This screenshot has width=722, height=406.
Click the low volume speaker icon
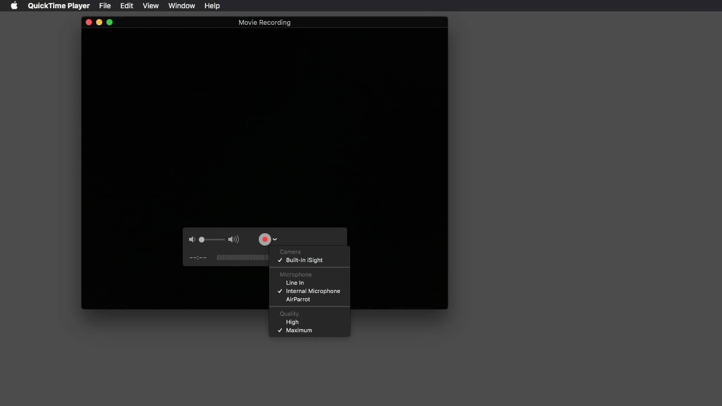point(192,239)
